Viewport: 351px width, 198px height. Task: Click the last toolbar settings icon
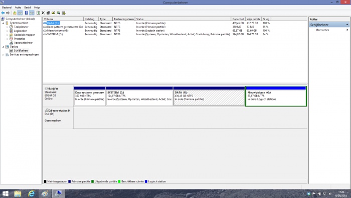point(64,13)
